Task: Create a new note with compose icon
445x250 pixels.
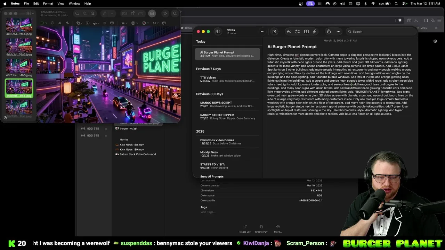Action: (274, 32)
